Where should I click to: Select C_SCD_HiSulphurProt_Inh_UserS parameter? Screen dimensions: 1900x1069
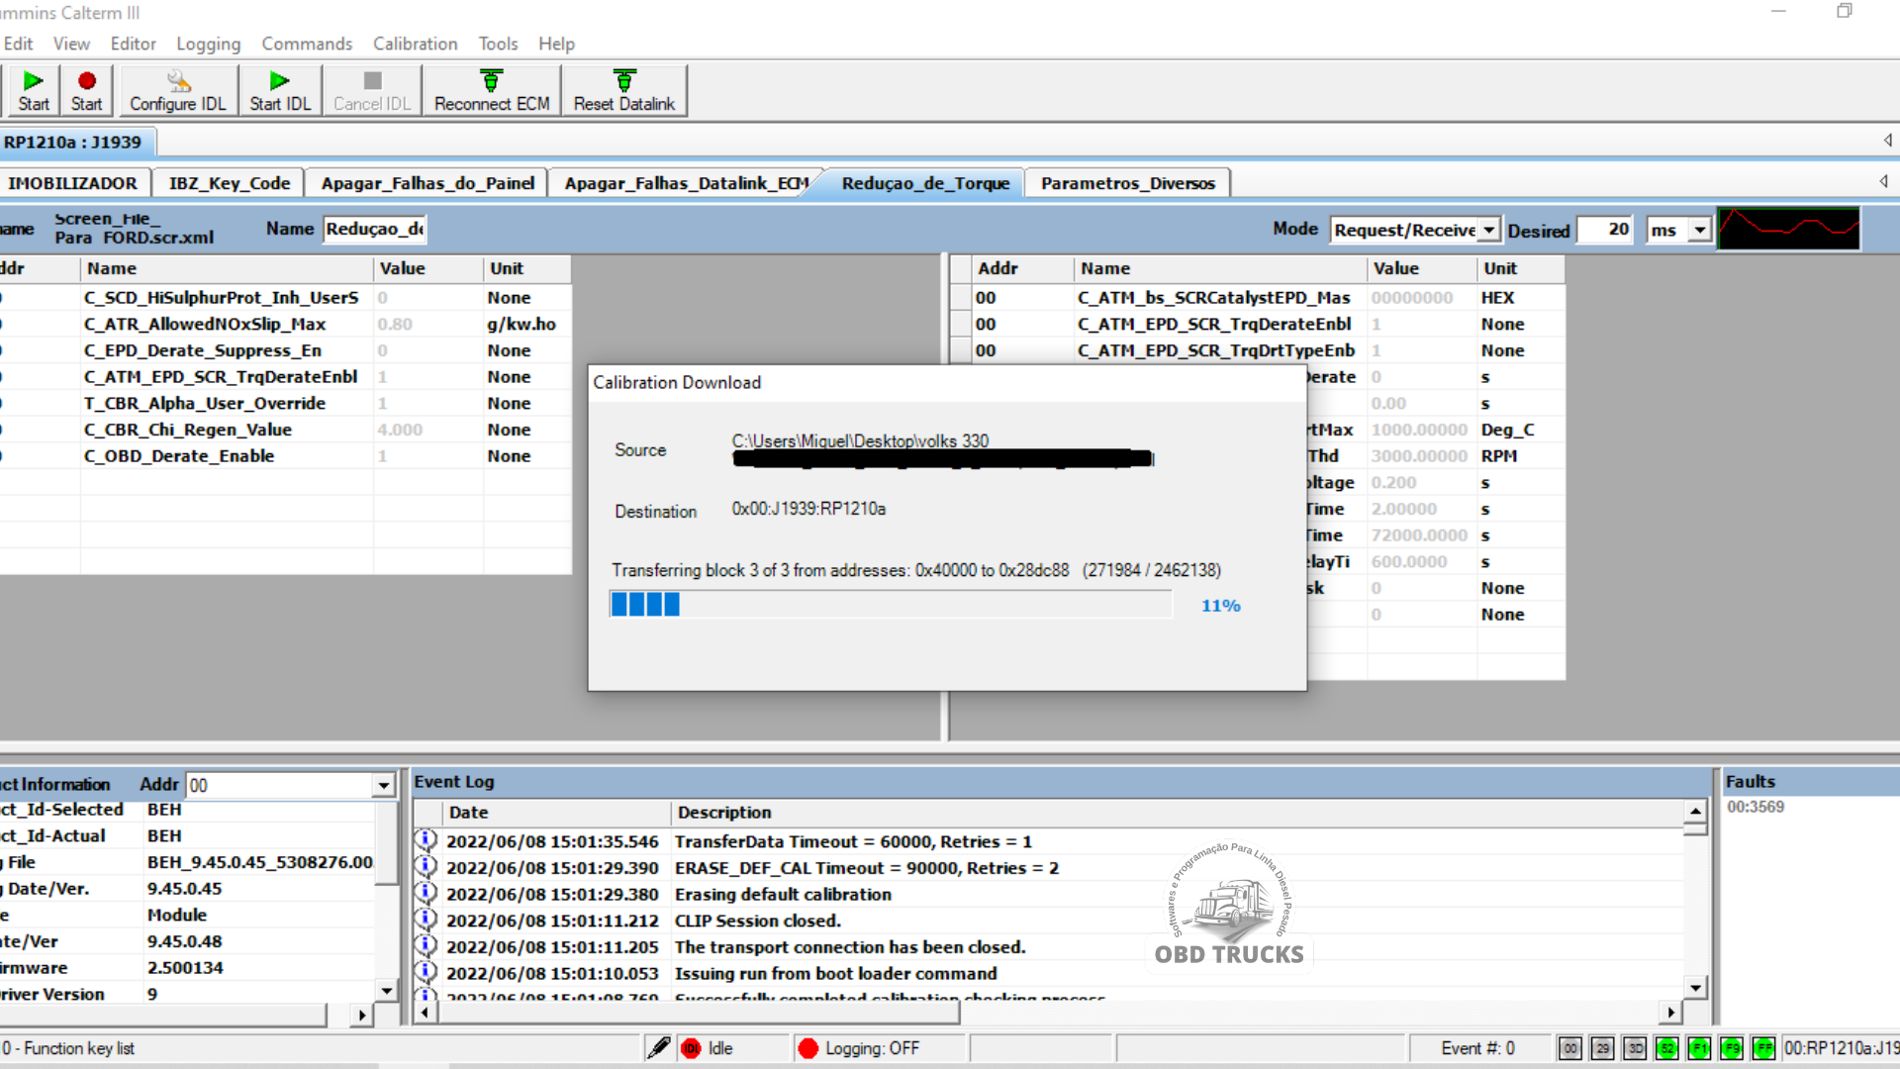222,297
